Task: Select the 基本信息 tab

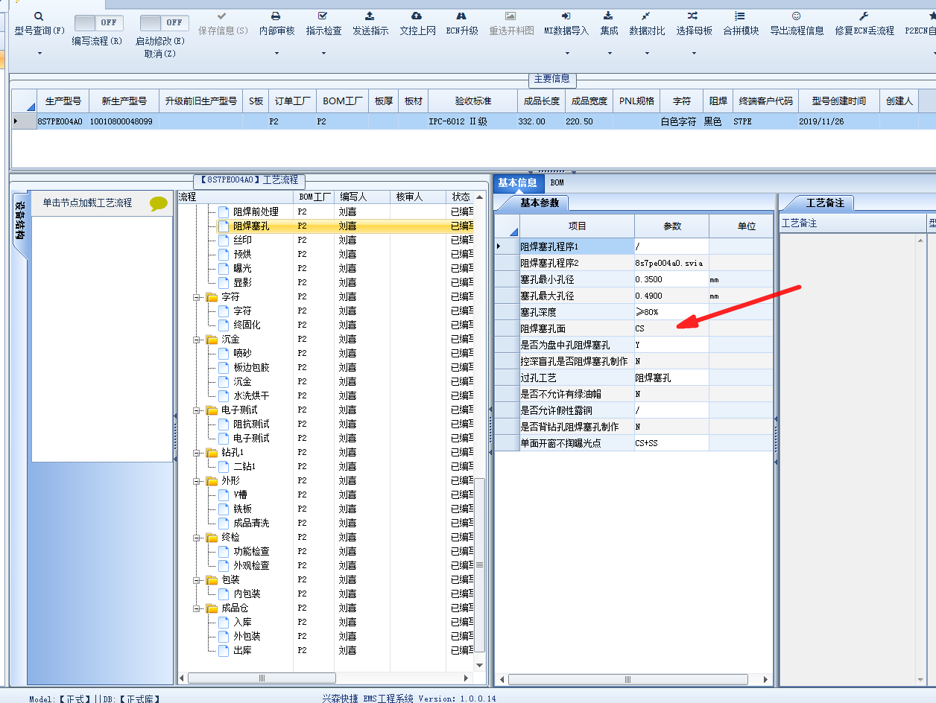Action: pyautogui.click(x=517, y=182)
